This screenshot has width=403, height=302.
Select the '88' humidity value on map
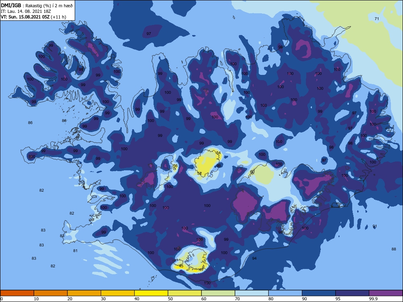click(394, 249)
